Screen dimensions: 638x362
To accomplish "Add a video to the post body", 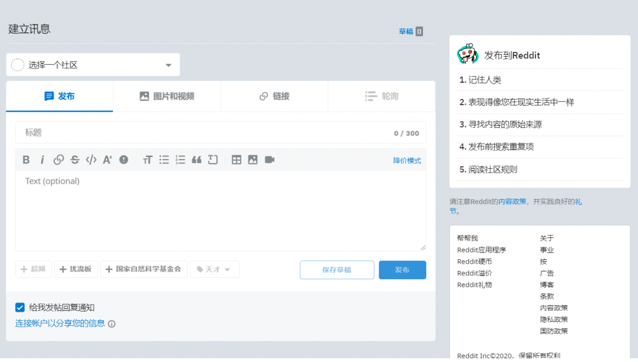I will tap(269, 160).
